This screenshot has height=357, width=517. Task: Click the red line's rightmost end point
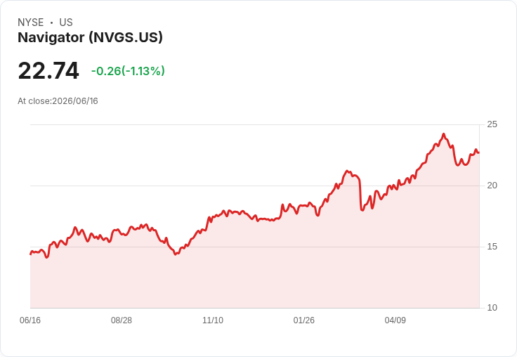(478, 152)
